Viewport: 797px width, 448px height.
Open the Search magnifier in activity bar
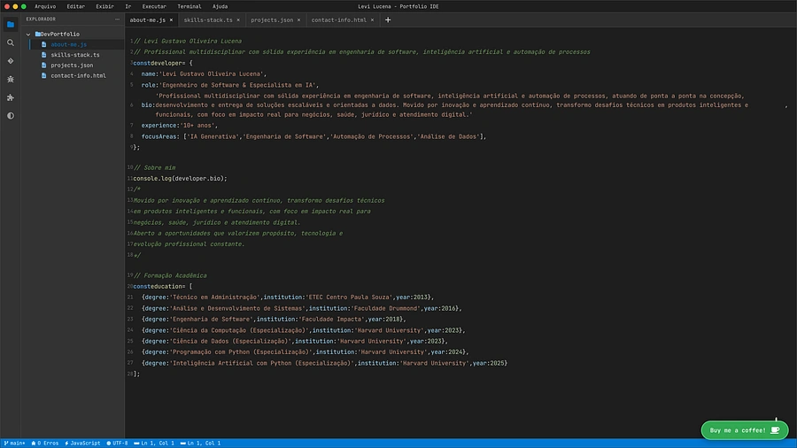point(11,42)
